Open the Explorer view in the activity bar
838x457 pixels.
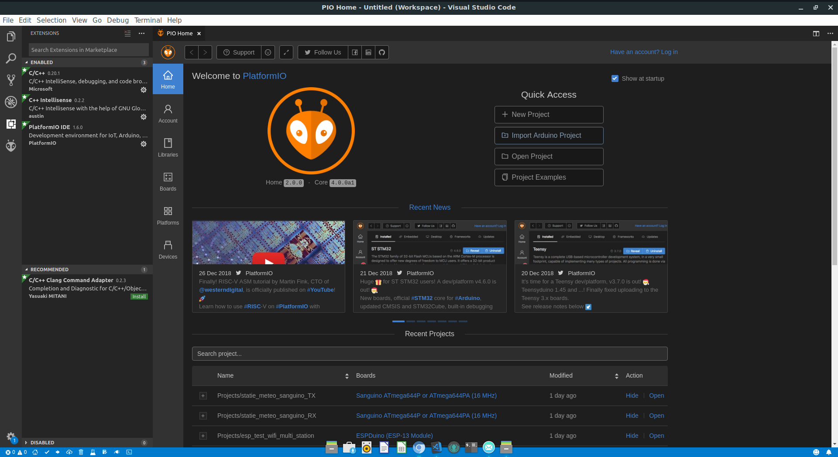(11, 37)
